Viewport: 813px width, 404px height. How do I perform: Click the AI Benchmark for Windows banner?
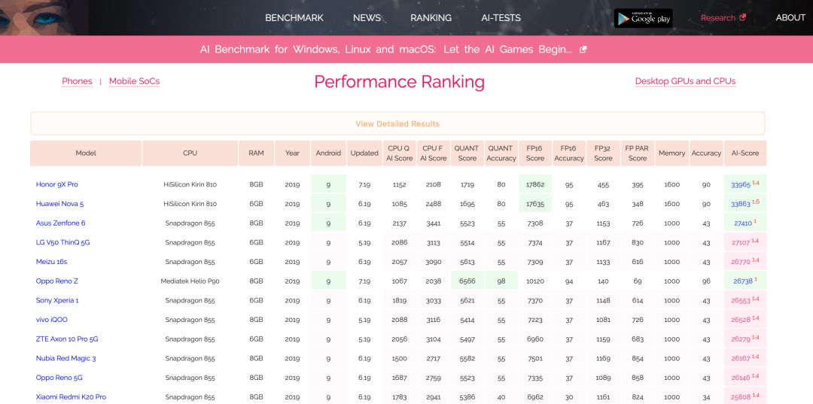(x=385, y=50)
